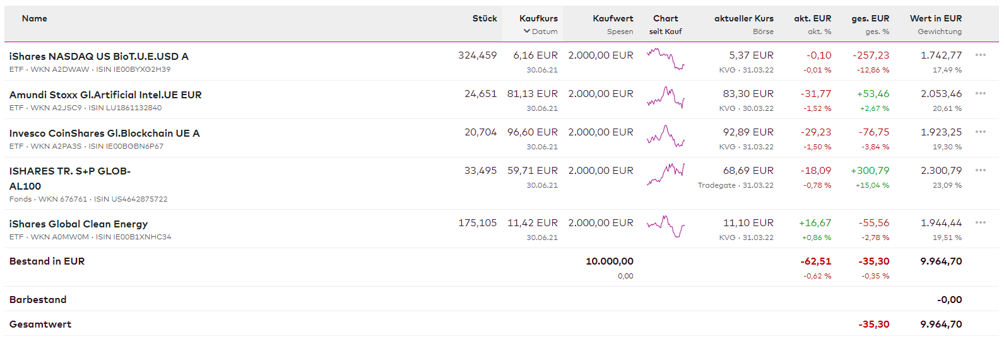Sort by Kaufkurs column header
The width and height of the screenshot is (1004, 349).
pos(538,18)
